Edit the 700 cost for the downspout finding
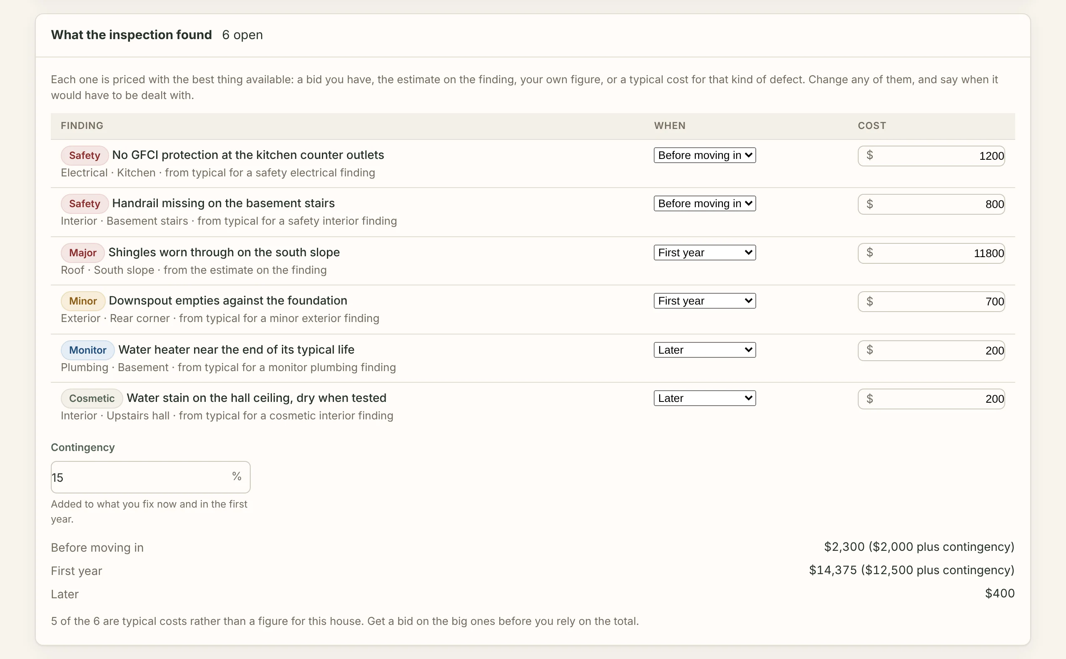 click(x=931, y=302)
